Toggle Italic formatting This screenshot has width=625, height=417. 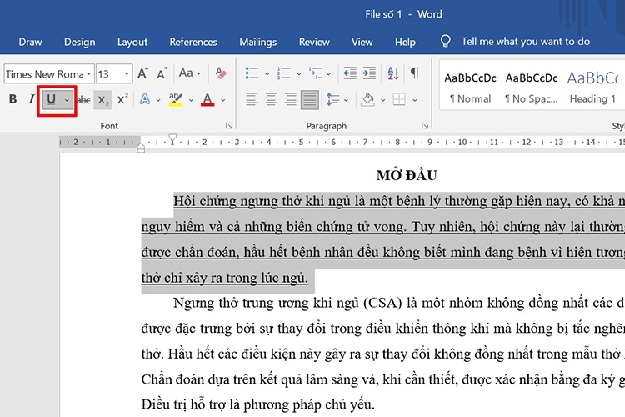pos(32,99)
